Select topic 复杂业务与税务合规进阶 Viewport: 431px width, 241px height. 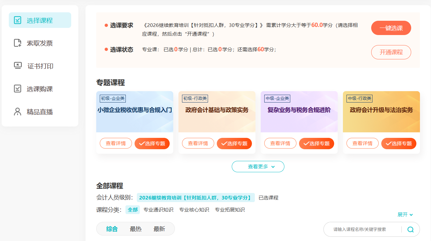pos(317,143)
